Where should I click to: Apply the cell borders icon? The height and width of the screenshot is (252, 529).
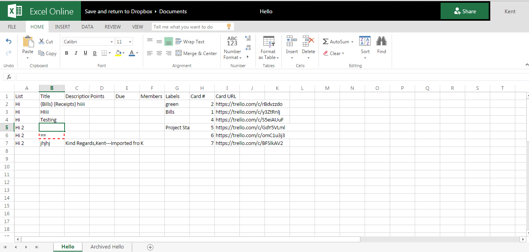[x=104, y=53]
